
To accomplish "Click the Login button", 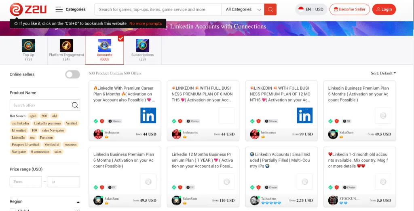I will click(x=384, y=10).
